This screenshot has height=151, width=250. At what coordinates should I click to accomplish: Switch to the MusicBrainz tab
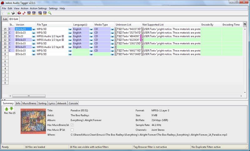29,103
